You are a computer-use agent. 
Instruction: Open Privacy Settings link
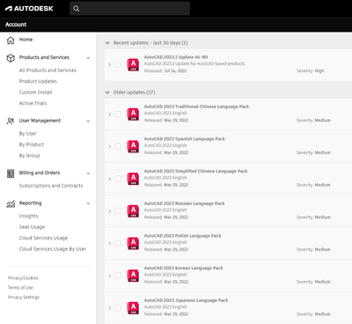point(24,298)
